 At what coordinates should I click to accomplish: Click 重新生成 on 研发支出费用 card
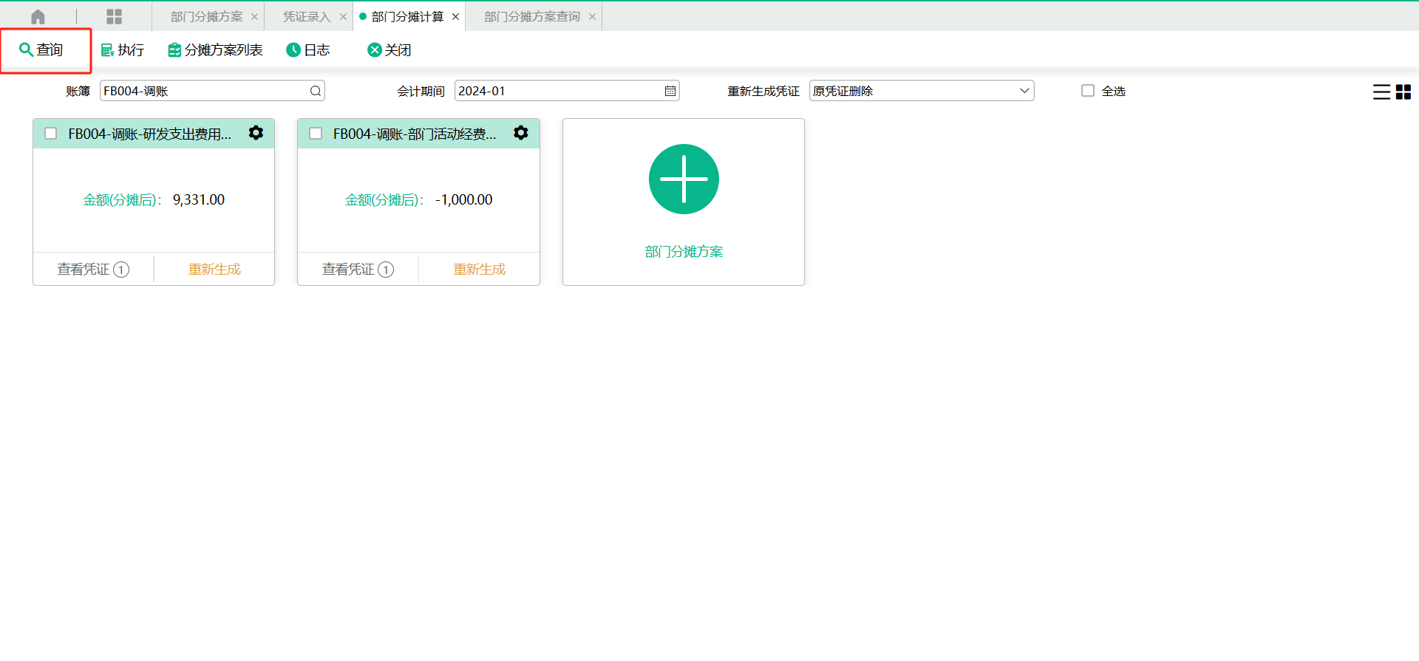click(x=214, y=270)
